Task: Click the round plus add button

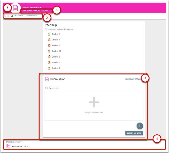Action: click(139, 126)
